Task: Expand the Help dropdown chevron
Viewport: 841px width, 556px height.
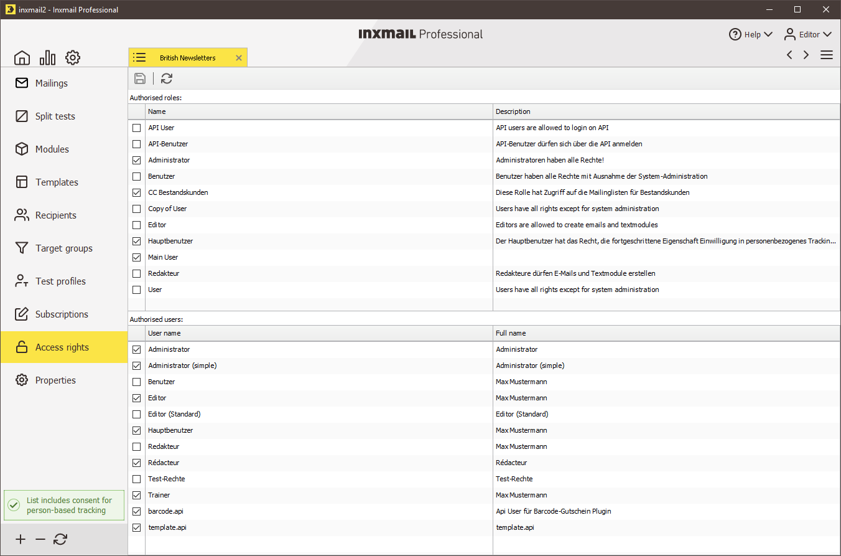Action: coord(768,35)
